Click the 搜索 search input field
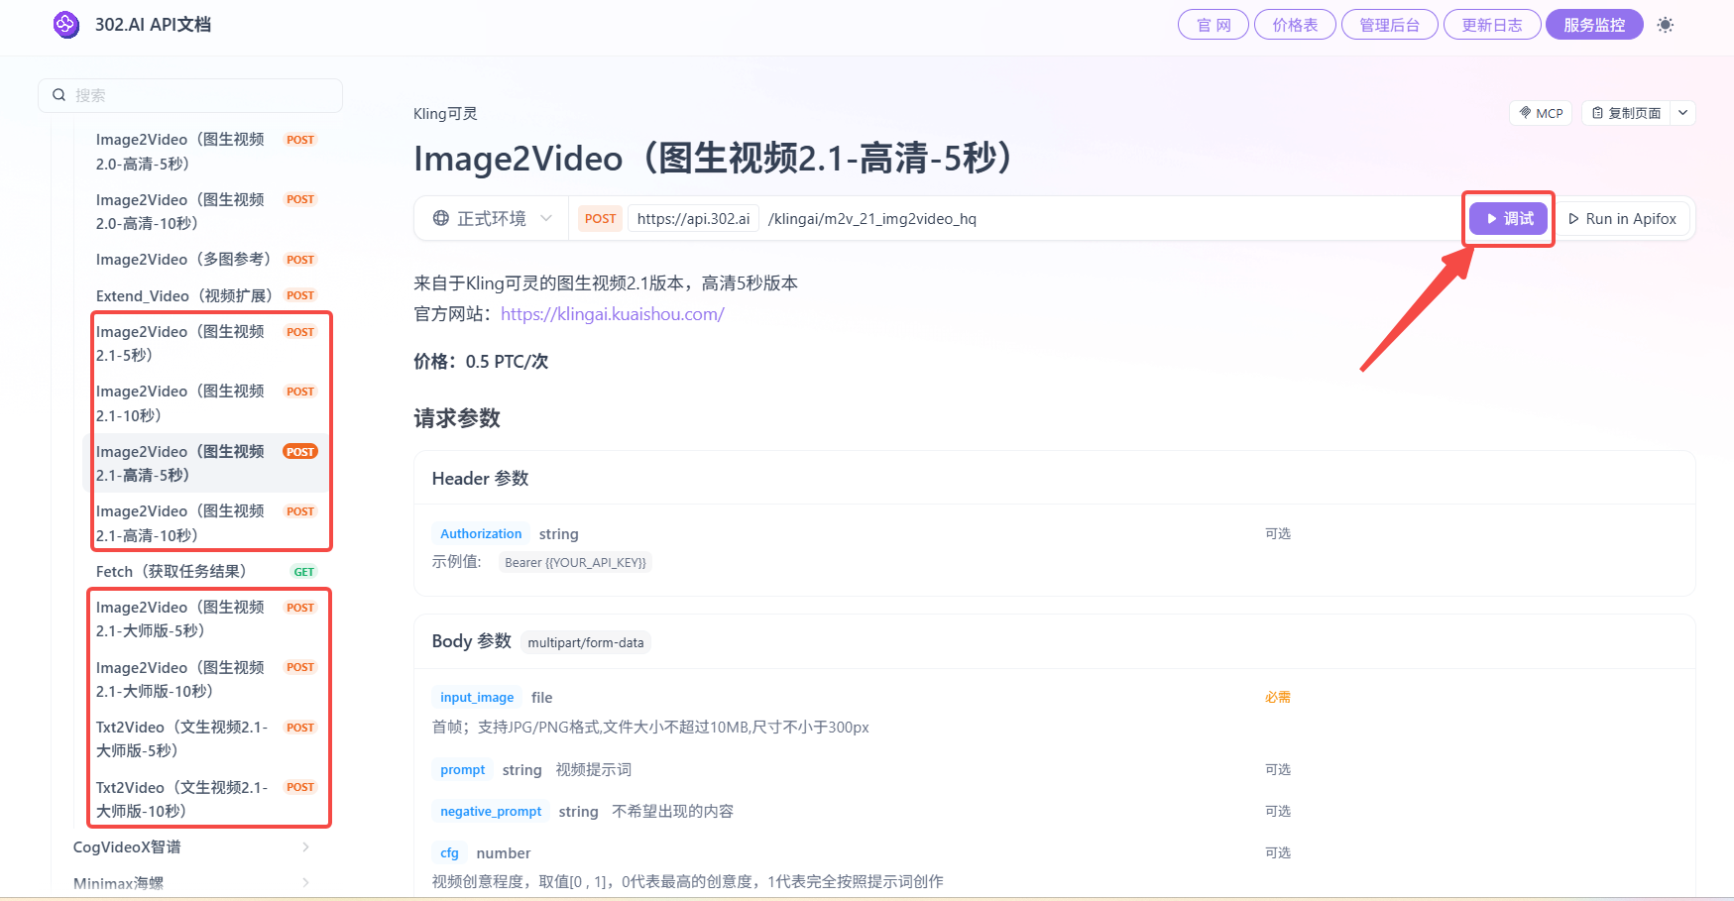The width and height of the screenshot is (1734, 901). pos(190,95)
